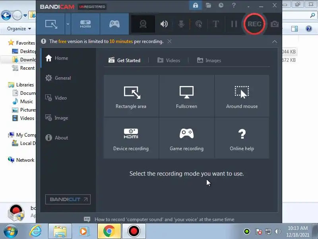Toggle the microphone recording icon
The image size is (318, 239).
coord(181,24)
